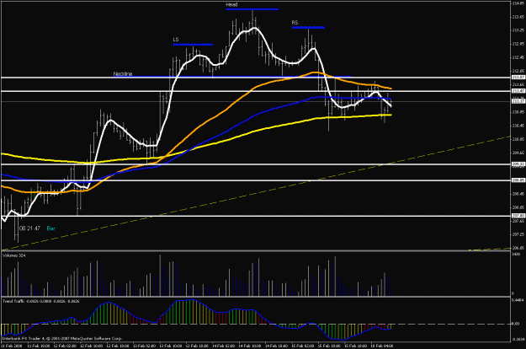Click the Interbank FX Trader 4 copyright text
Screen dimensions: 526x349
tap(62, 339)
